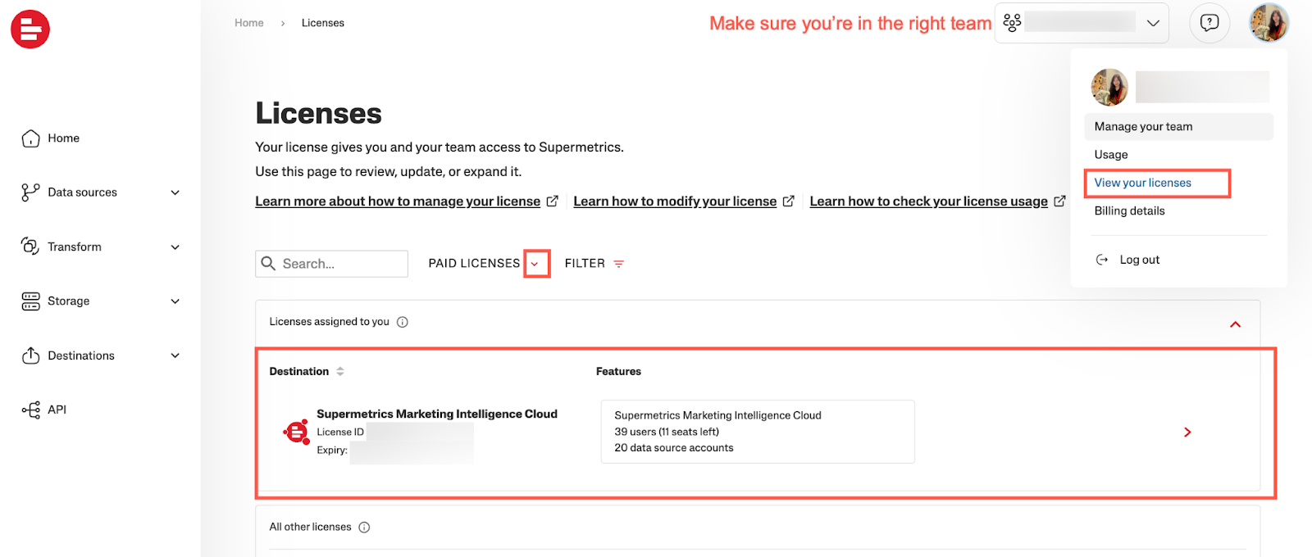Screen dimensions: 1312x557
Task: Click info icon beside Licenses assigned to you
Action: [403, 322]
